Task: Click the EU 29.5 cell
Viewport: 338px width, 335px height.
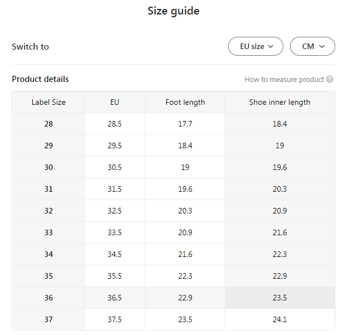Action: point(115,145)
